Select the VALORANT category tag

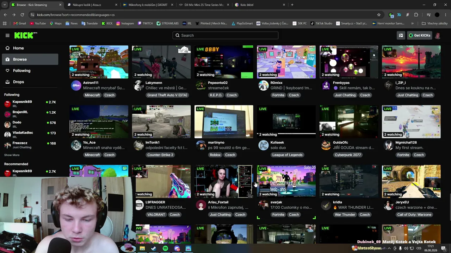[x=156, y=215]
